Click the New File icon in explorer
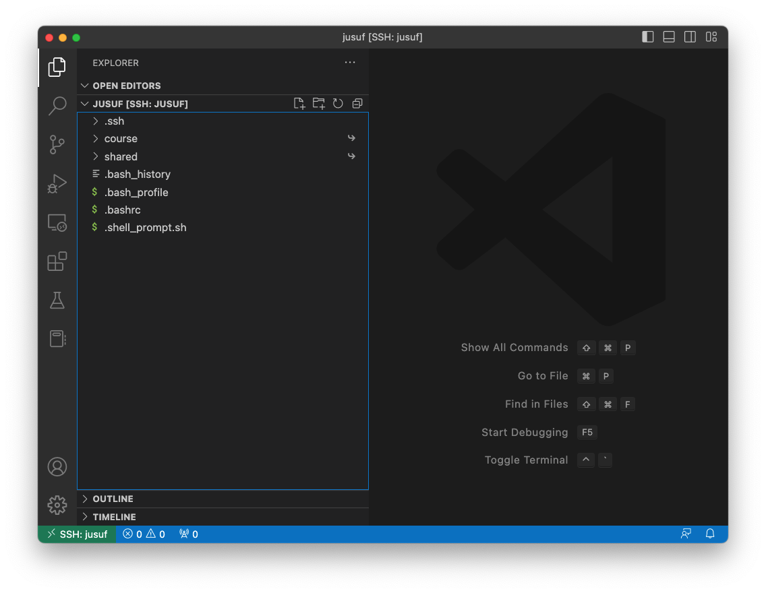 click(x=299, y=104)
